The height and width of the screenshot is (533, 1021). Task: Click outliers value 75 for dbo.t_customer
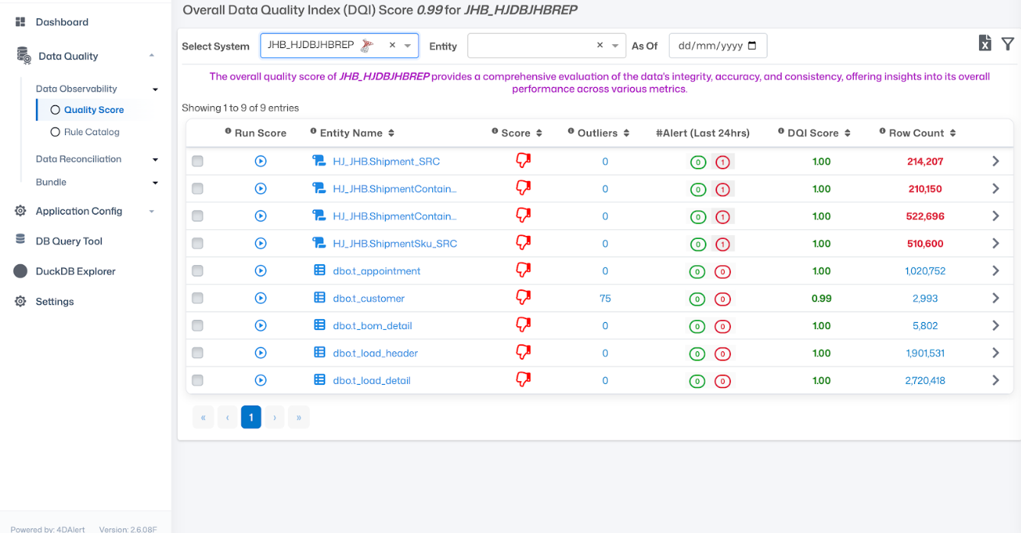pyautogui.click(x=605, y=299)
